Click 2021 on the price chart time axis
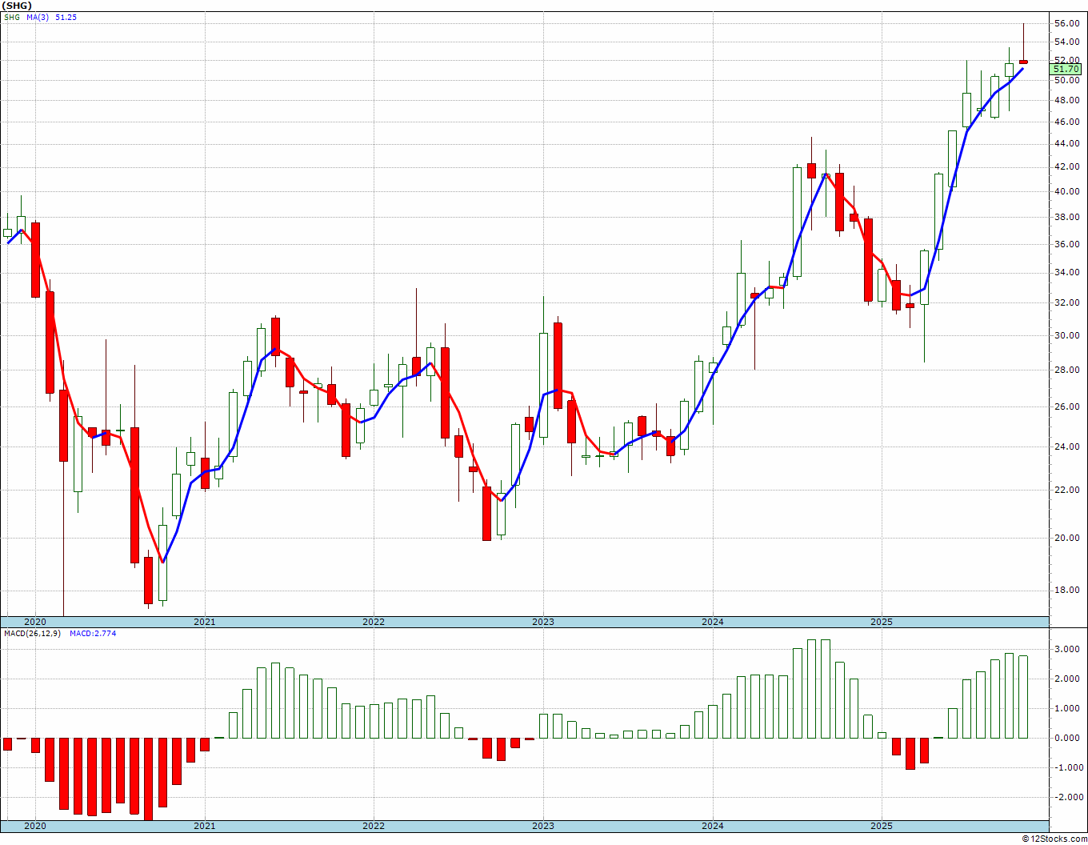The image size is (1088, 845). click(205, 622)
